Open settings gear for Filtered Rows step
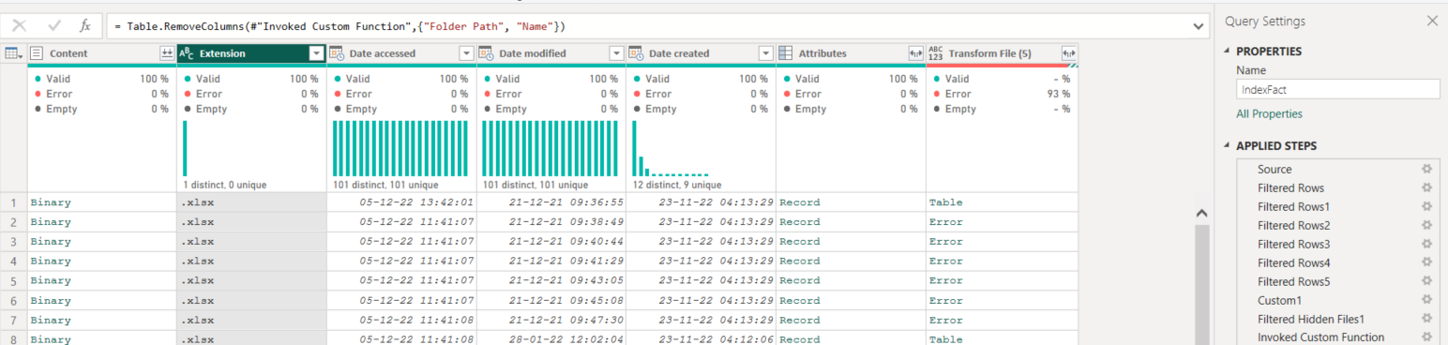The image size is (1448, 345). tap(1427, 188)
